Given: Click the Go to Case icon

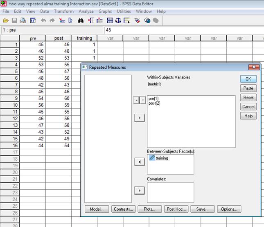Looking at the screenshot, I should coord(62,20).
